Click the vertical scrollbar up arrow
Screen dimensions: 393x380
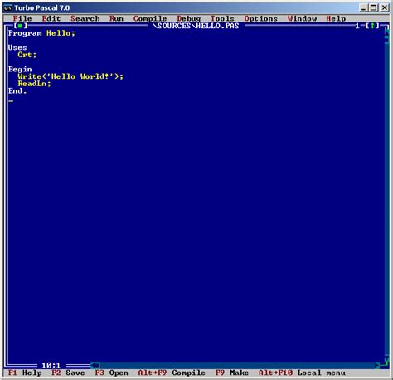click(x=386, y=33)
